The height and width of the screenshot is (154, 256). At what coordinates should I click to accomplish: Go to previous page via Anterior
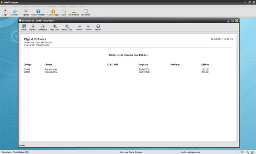79,27
